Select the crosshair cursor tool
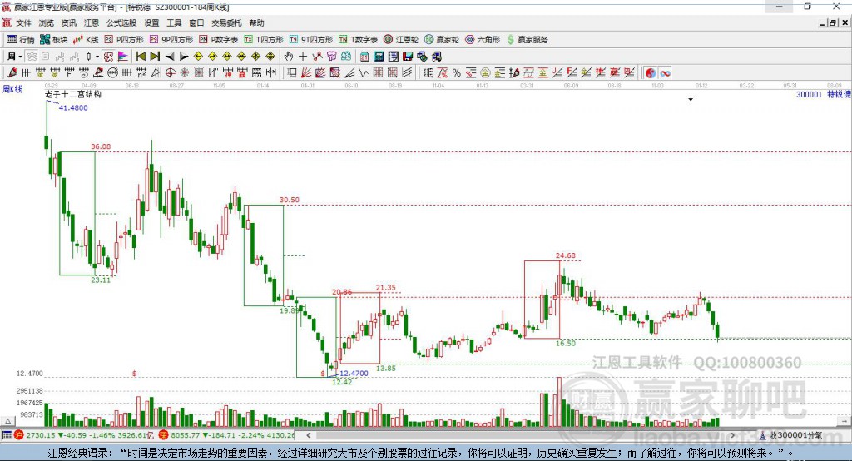The width and height of the screenshot is (852, 461). click(x=303, y=57)
